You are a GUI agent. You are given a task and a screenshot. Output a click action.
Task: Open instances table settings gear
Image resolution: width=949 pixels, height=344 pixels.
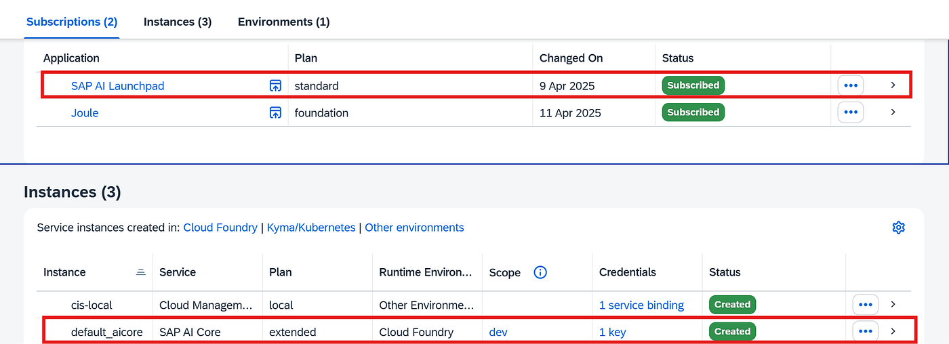(x=899, y=228)
